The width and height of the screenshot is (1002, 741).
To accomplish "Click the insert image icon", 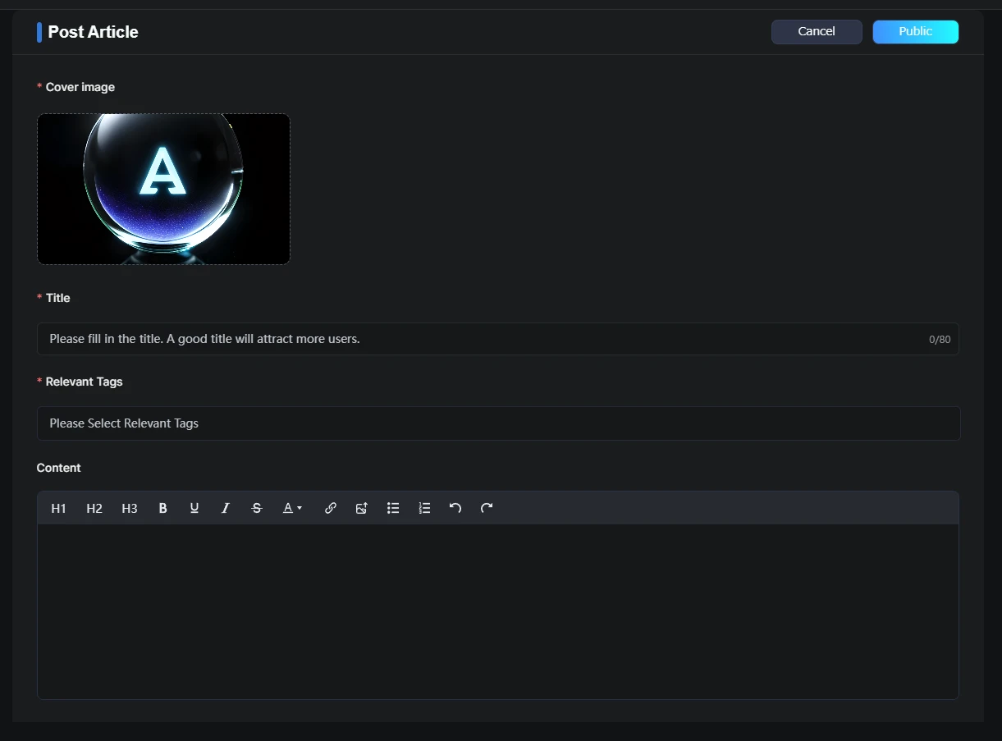I will pyautogui.click(x=361, y=509).
